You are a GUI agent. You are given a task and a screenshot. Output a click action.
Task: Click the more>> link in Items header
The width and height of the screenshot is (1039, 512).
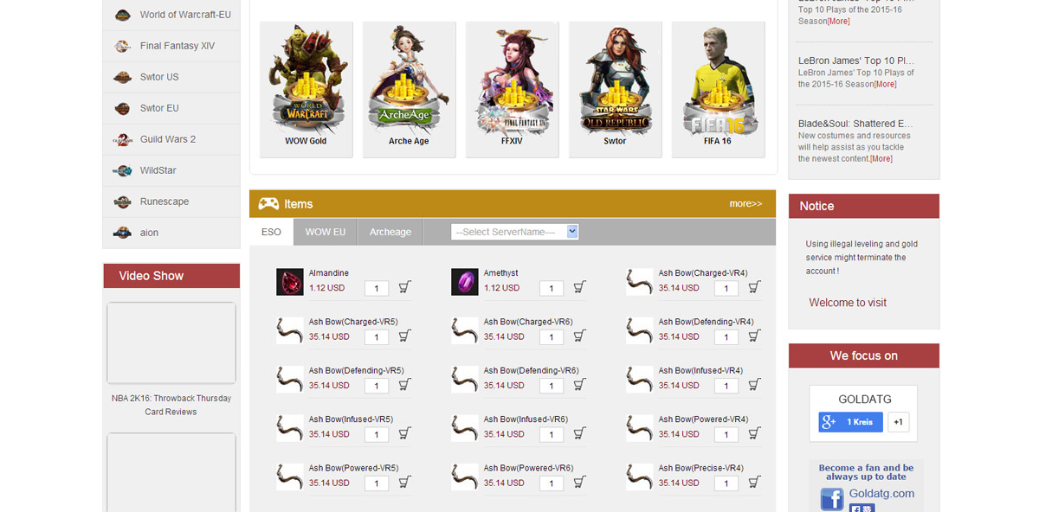(745, 204)
